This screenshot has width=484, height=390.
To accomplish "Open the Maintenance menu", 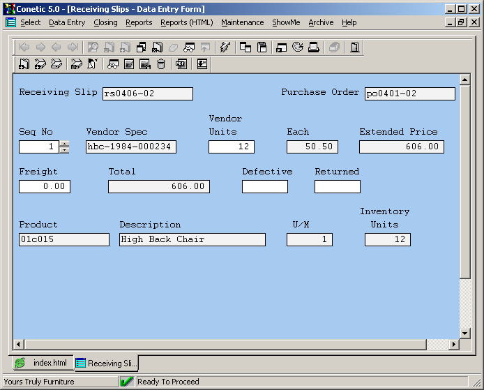I will [242, 22].
